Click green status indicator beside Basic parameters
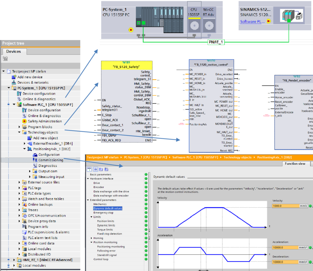The height and width of the screenshot is (271, 313). tap(146, 175)
